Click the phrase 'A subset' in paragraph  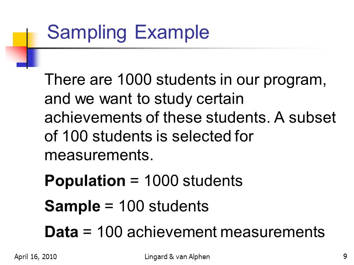[305, 117]
